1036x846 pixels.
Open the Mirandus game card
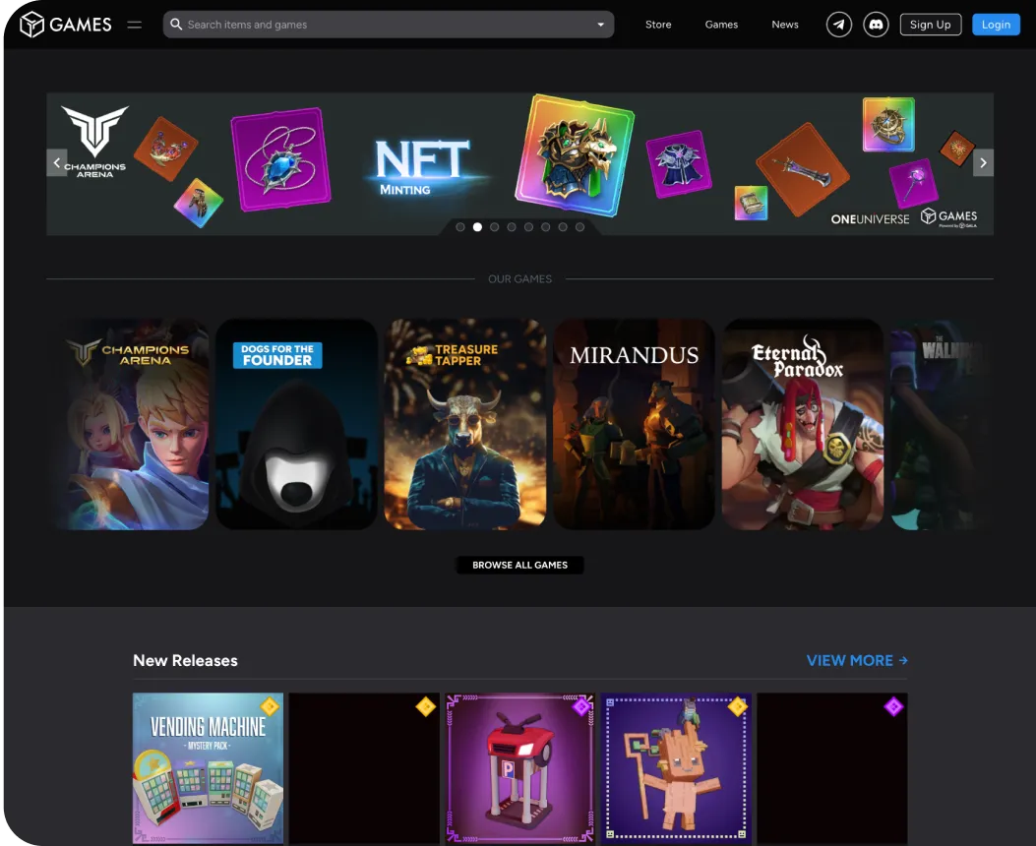pos(635,424)
